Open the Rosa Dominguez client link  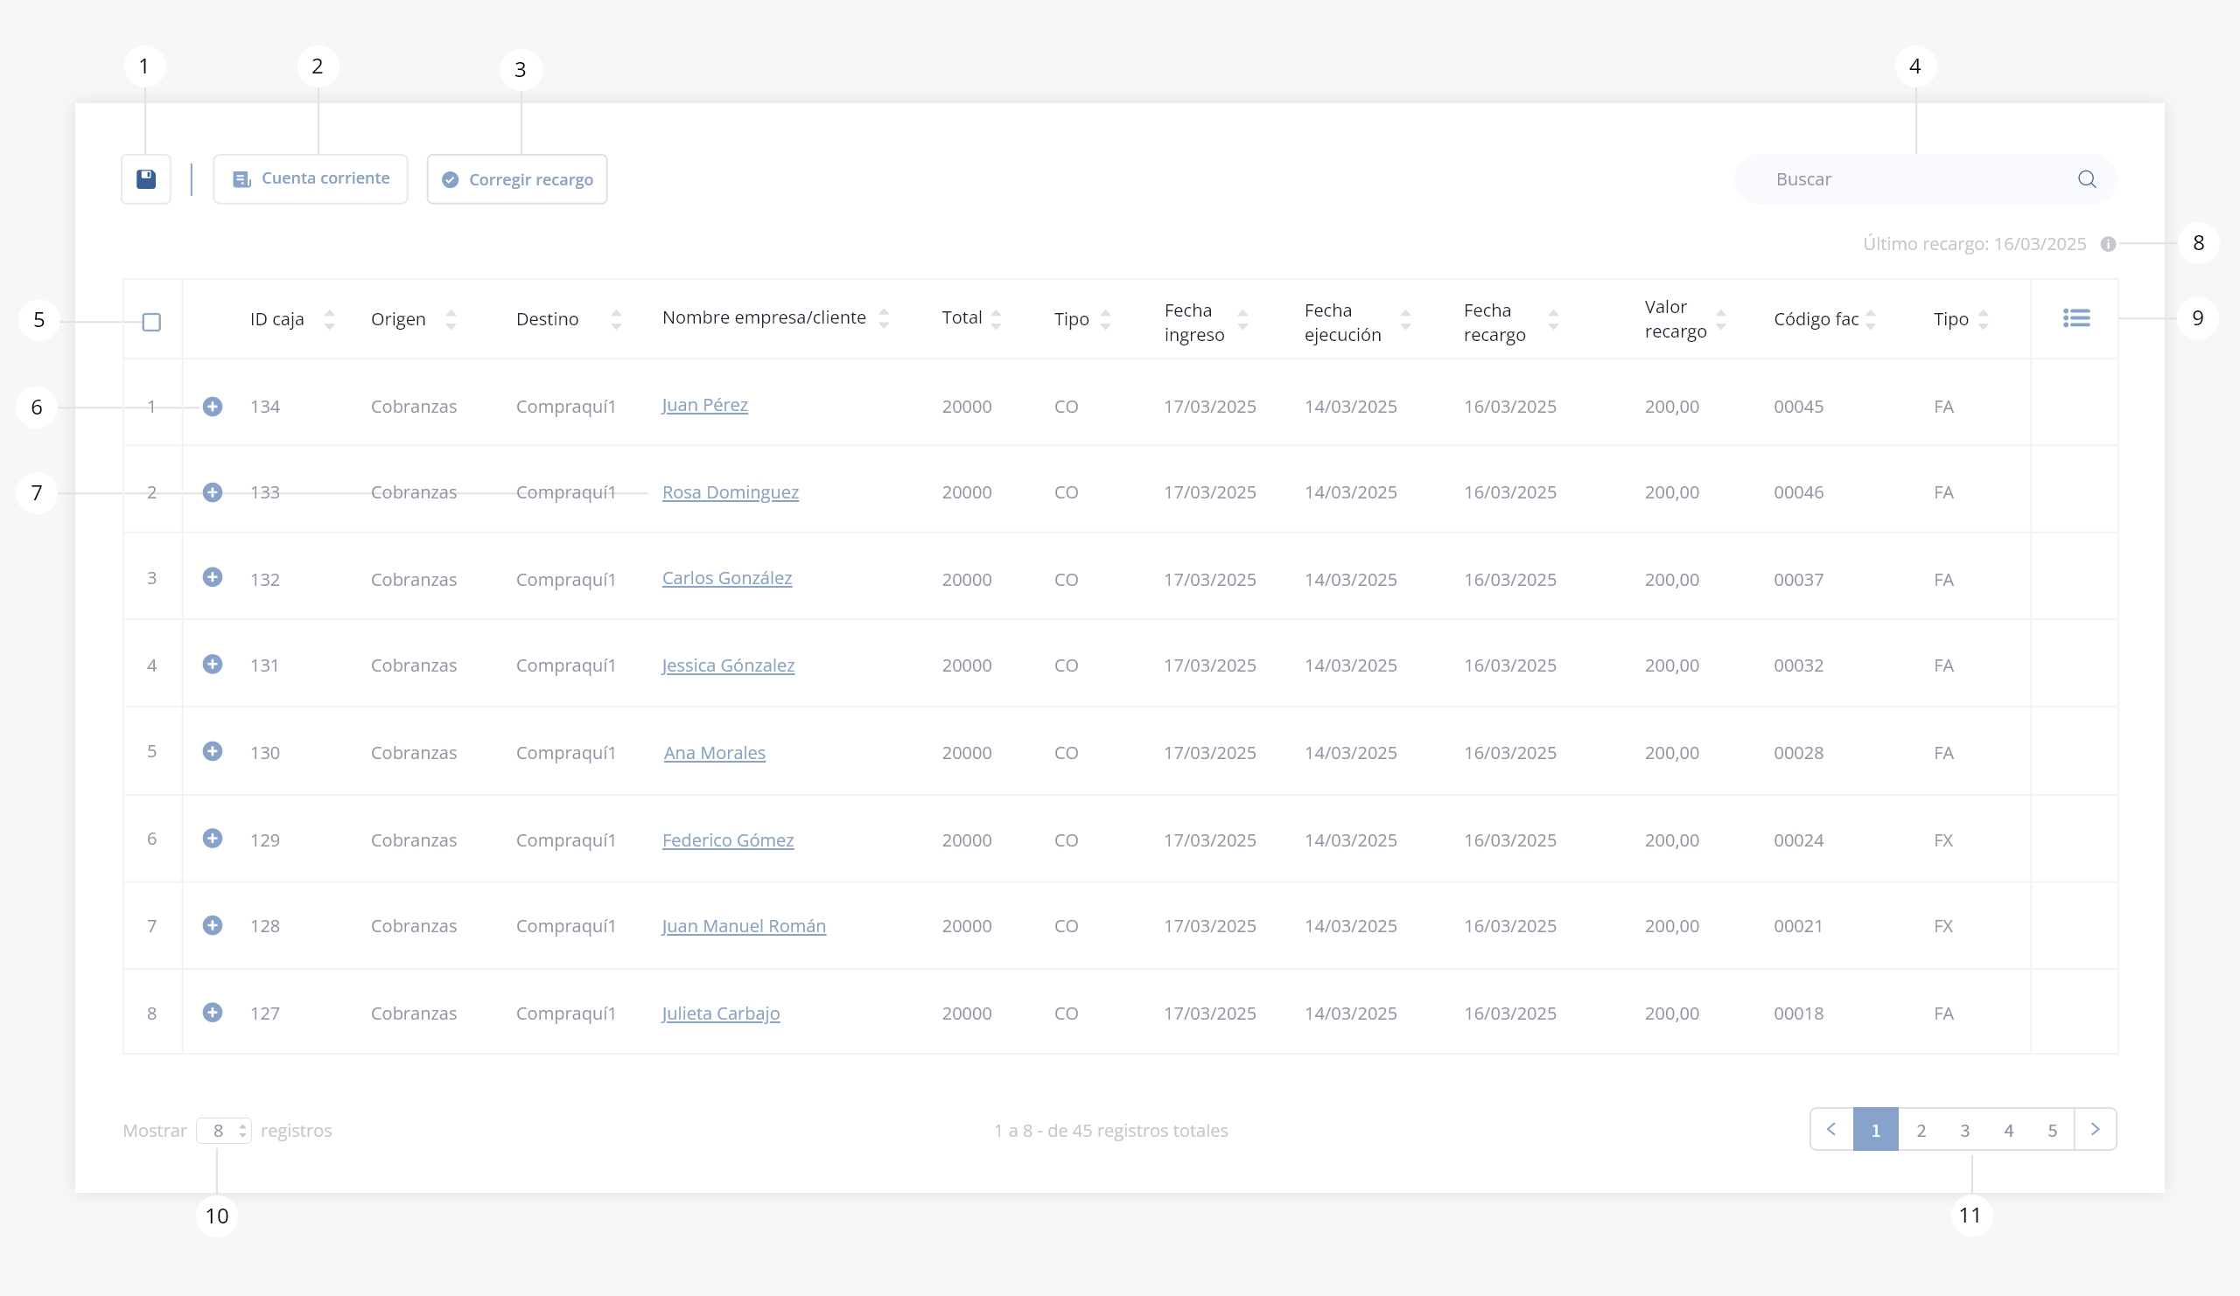[730, 492]
